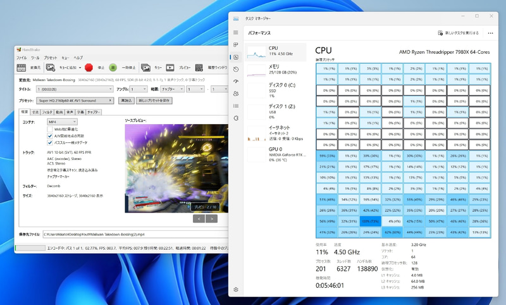Open Task Manager Users icon
The width and height of the screenshot is (506, 305).
(236, 94)
